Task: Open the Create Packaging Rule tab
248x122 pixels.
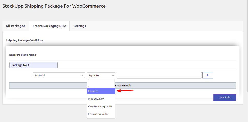Action: coord(49,26)
